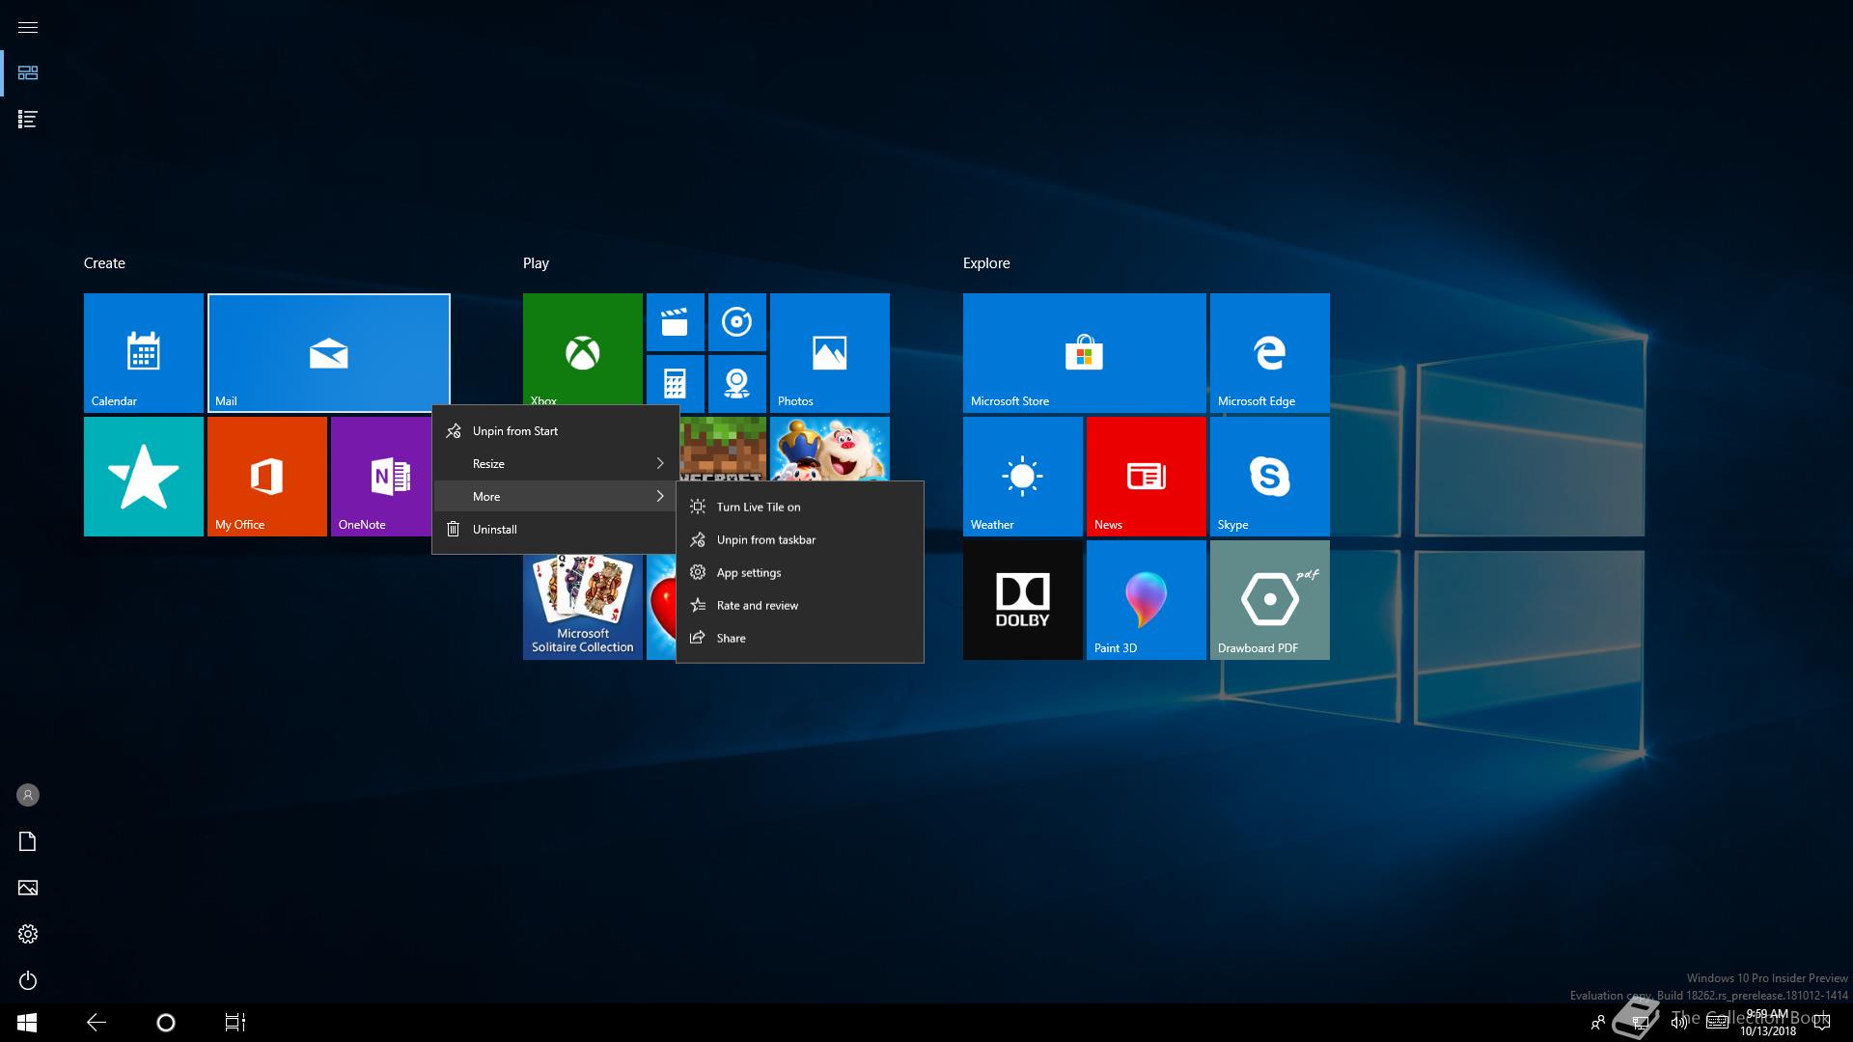The image size is (1853, 1042).
Task: Open the Dolby tile
Action: coord(1022,600)
